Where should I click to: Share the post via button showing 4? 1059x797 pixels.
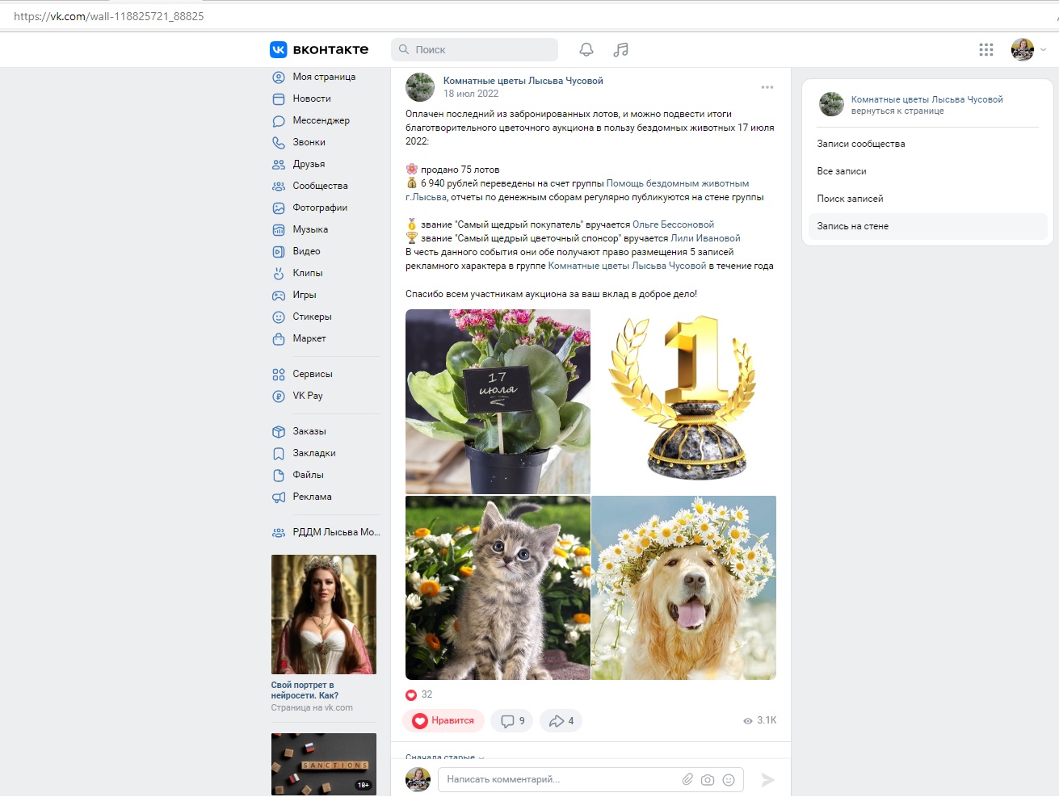561,721
